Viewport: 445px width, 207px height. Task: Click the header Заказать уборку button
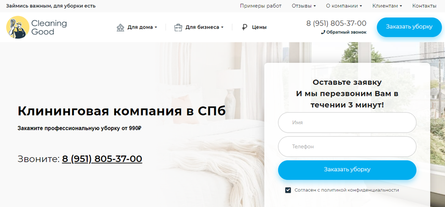409,27
